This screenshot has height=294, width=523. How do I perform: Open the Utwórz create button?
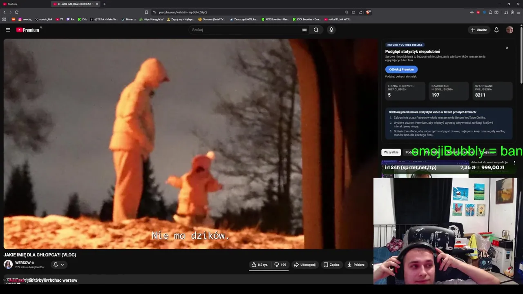pyautogui.click(x=478, y=30)
